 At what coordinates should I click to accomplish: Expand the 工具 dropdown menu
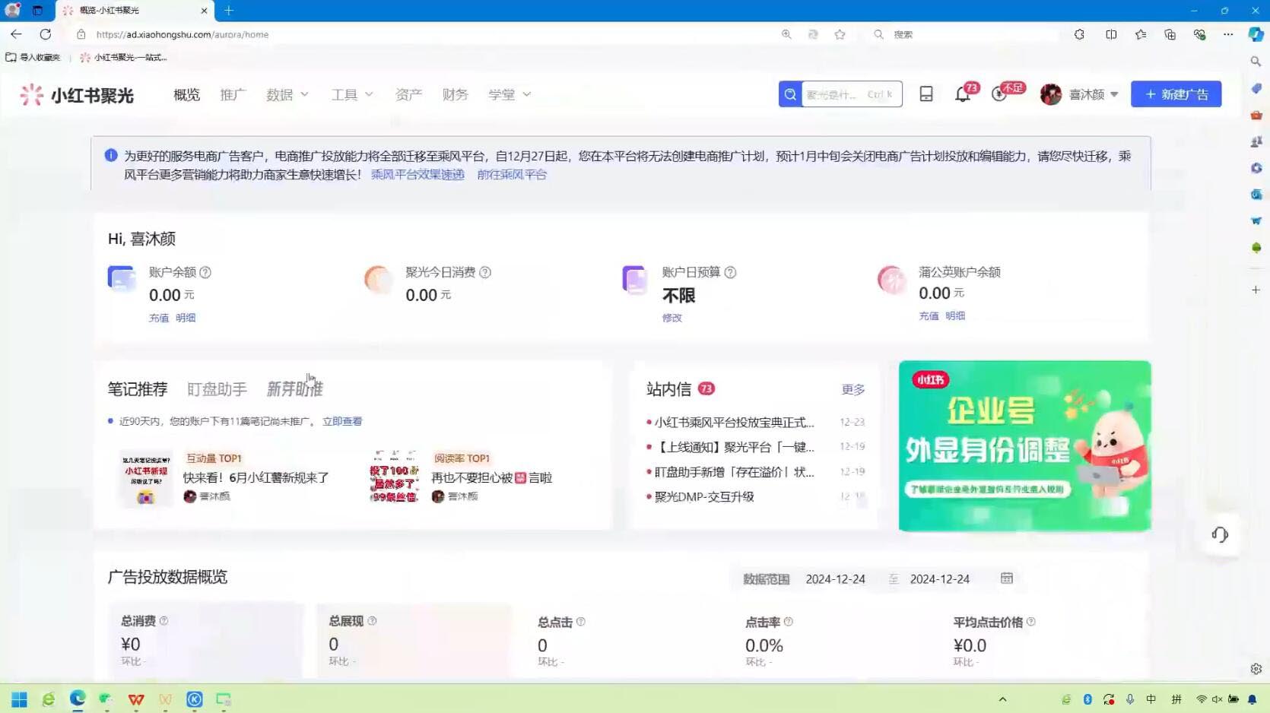click(x=351, y=94)
